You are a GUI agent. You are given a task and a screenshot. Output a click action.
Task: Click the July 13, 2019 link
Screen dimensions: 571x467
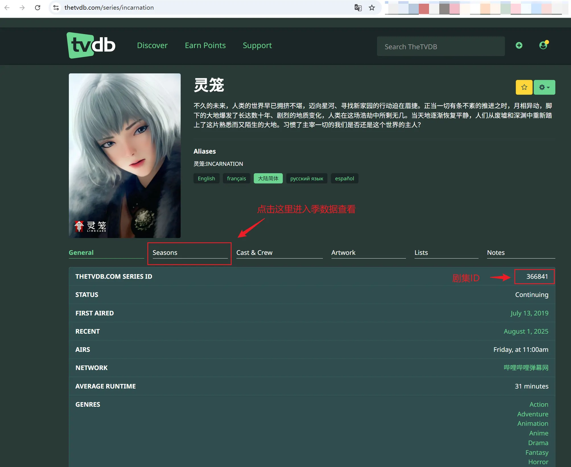click(x=529, y=313)
